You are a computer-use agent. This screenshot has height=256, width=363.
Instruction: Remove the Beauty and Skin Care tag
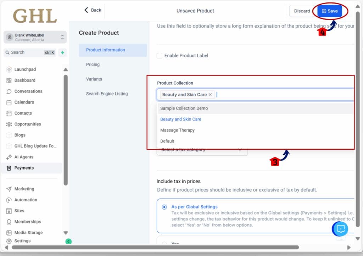210,95
